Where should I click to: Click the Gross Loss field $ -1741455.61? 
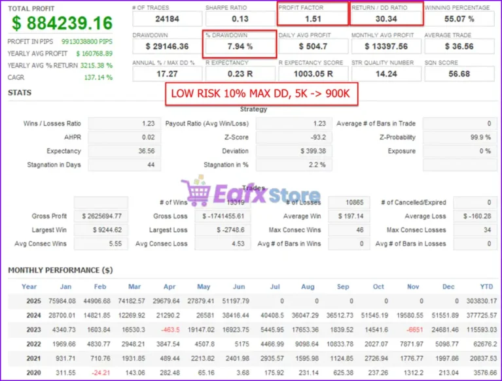(x=223, y=216)
